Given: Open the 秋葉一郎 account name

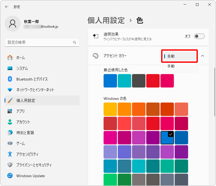Looking at the screenshot, I should [32, 22].
